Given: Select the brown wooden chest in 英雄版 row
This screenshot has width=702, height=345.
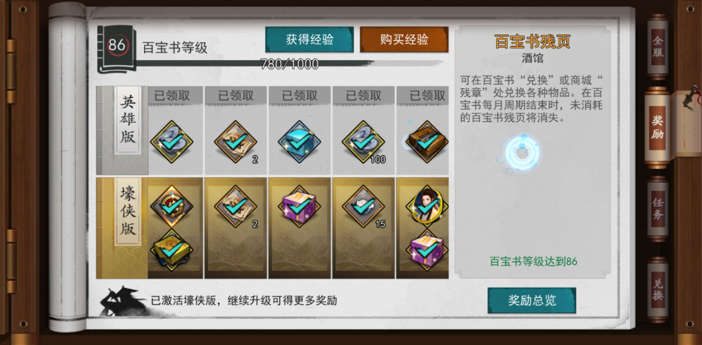Looking at the screenshot, I should pyautogui.click(x=427, y=142).
